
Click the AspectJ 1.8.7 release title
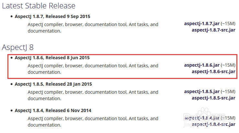tap(52, 16)
